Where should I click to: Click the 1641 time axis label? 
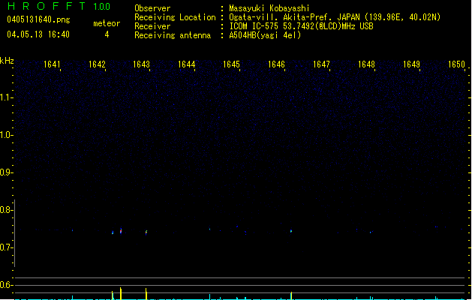[x=52, y=64]
